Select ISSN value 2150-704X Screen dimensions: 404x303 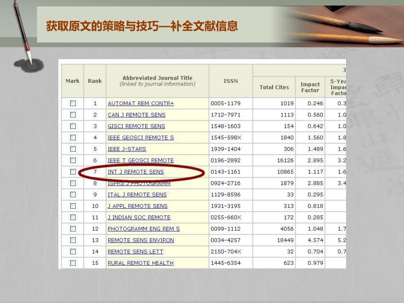225,251
